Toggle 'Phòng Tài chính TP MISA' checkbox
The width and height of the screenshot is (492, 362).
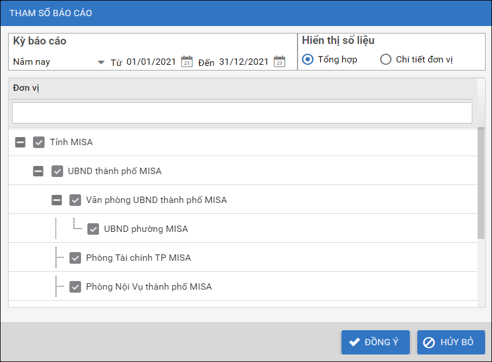click(x=75, y=258)
